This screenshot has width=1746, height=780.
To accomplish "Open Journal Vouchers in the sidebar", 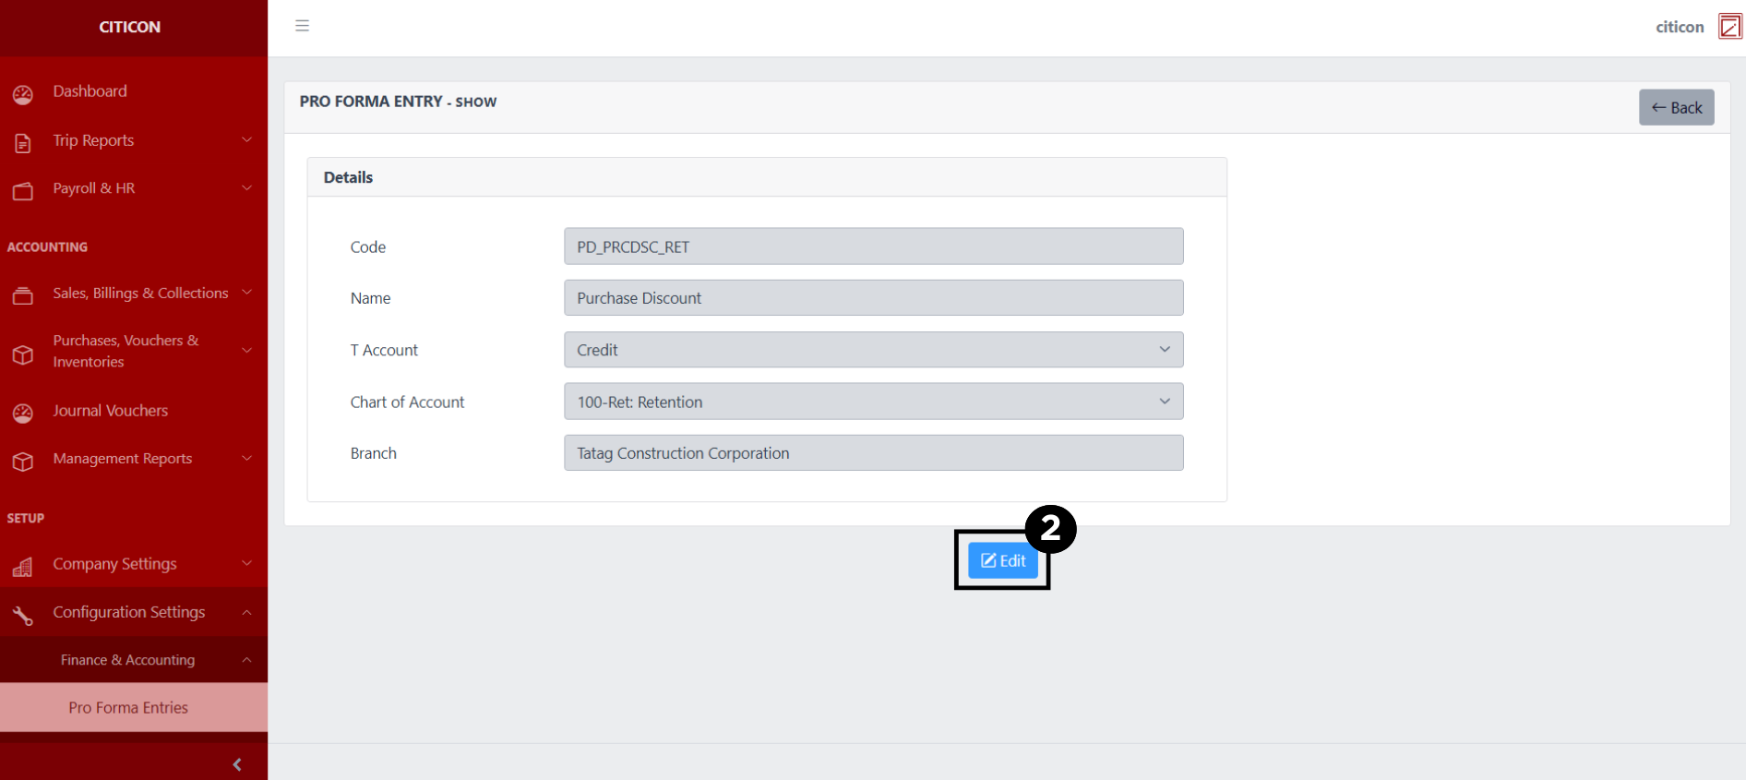I will coord(134,411).
